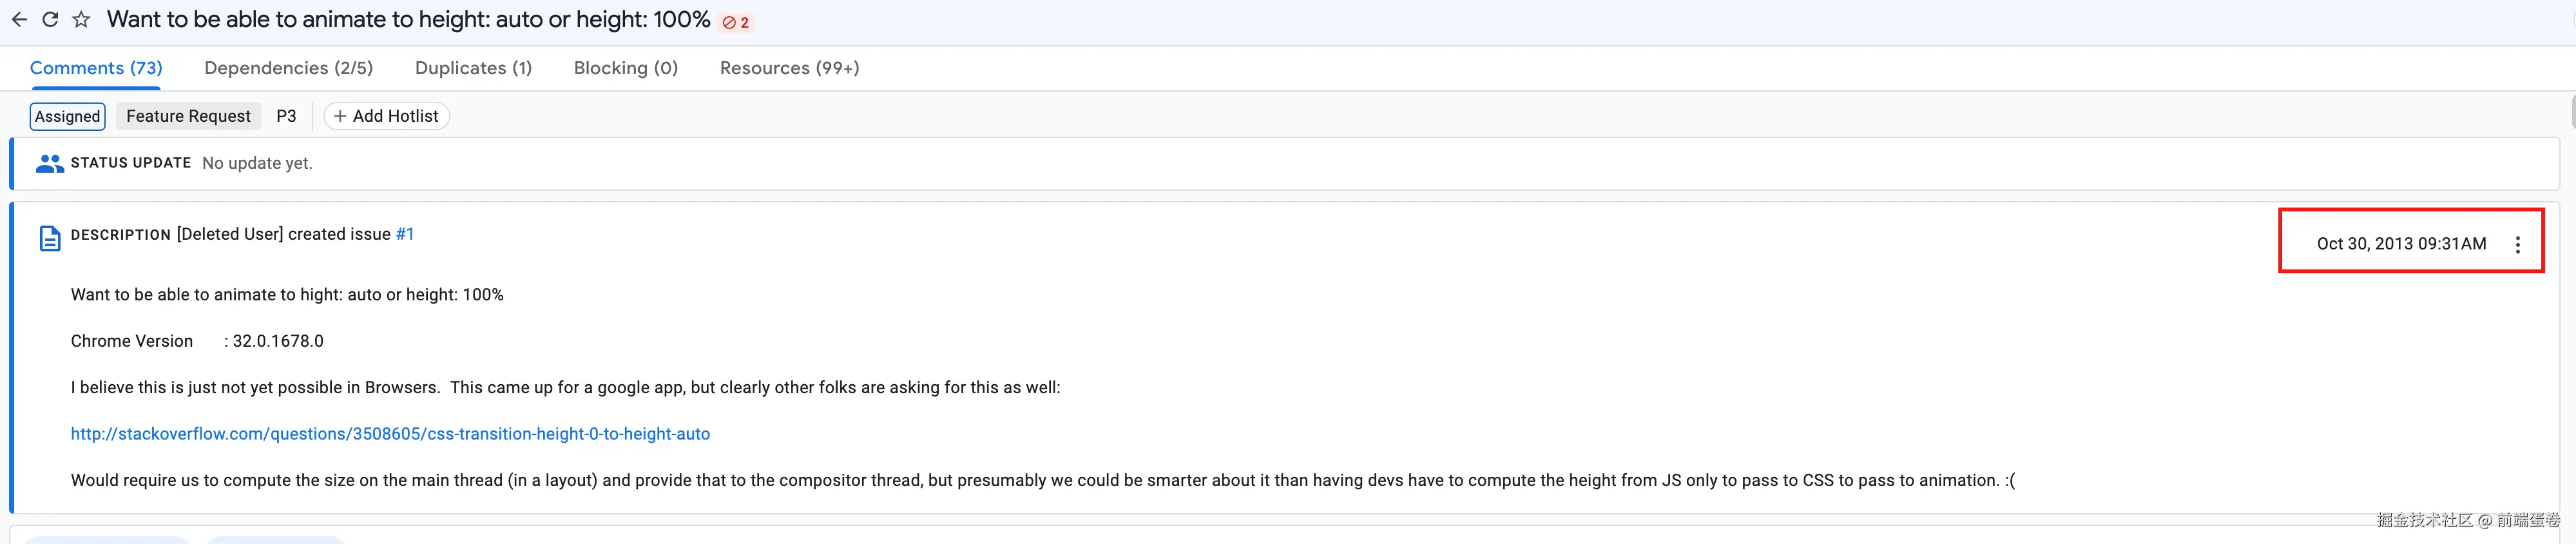The width and height of the screenshot is (2576, 544).
Task: Click the status update people icon
Action: click(x=49, y=163)
